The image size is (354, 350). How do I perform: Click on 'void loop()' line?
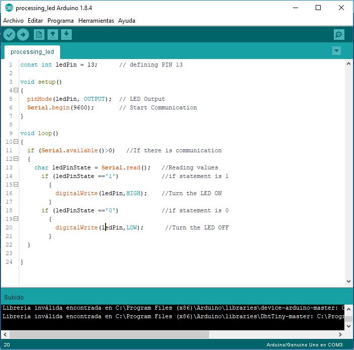[x=39, y=133]
